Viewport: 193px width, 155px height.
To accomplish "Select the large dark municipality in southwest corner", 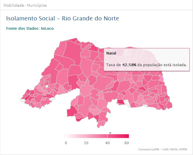I will (x=72, y=111).
